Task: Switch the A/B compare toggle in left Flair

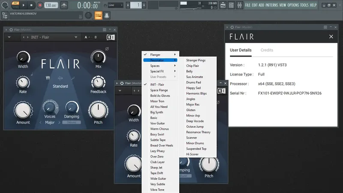Action: click(90, 37)
